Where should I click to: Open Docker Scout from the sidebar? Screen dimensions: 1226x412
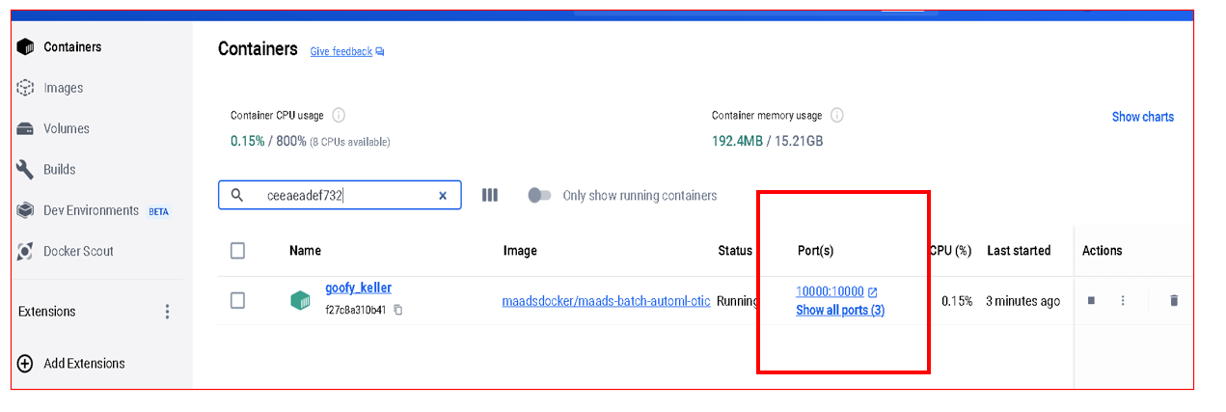coord(78,251)
